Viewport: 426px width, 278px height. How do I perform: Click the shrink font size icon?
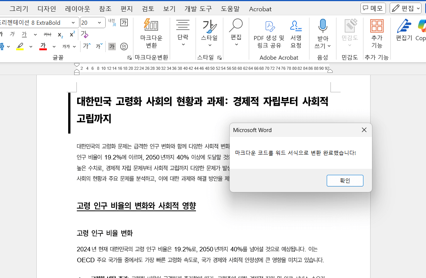(99, 46)
